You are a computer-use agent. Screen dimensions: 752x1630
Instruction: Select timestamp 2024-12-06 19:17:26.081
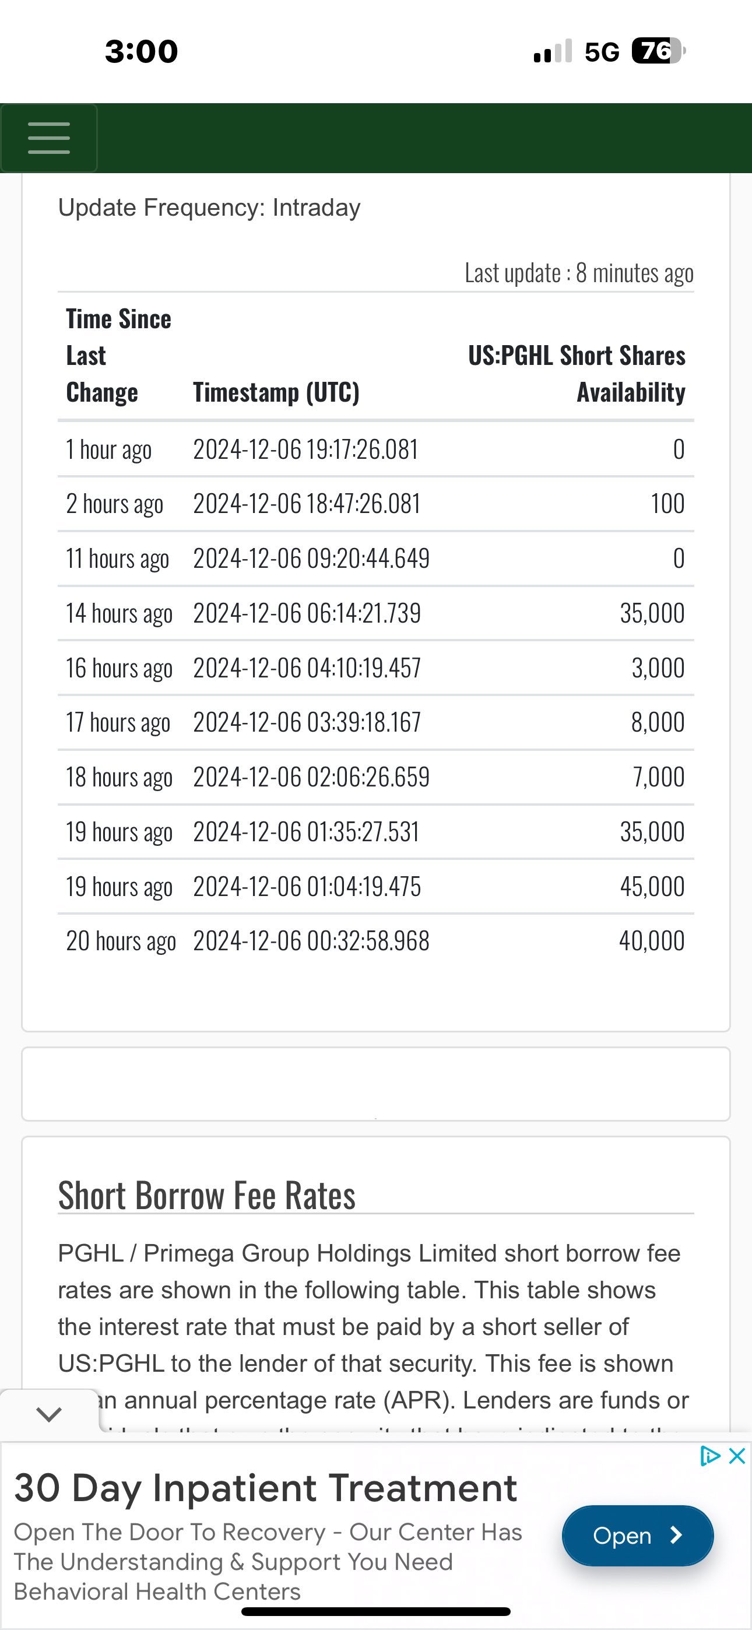(305, 449)
